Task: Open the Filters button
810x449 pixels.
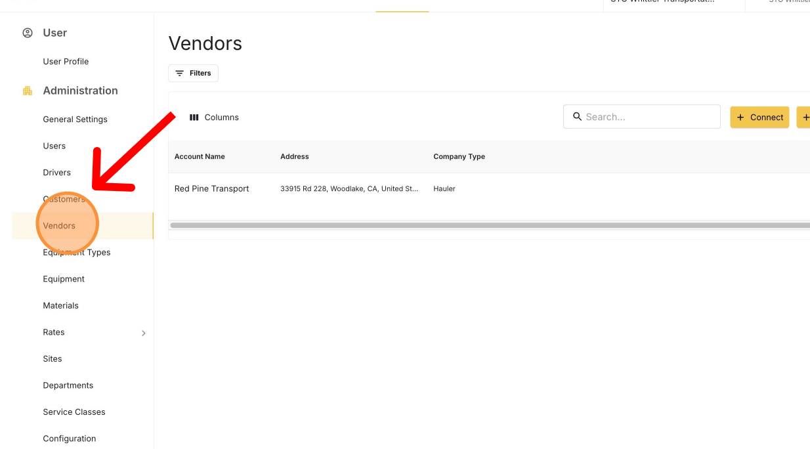Action: [193, 73]
